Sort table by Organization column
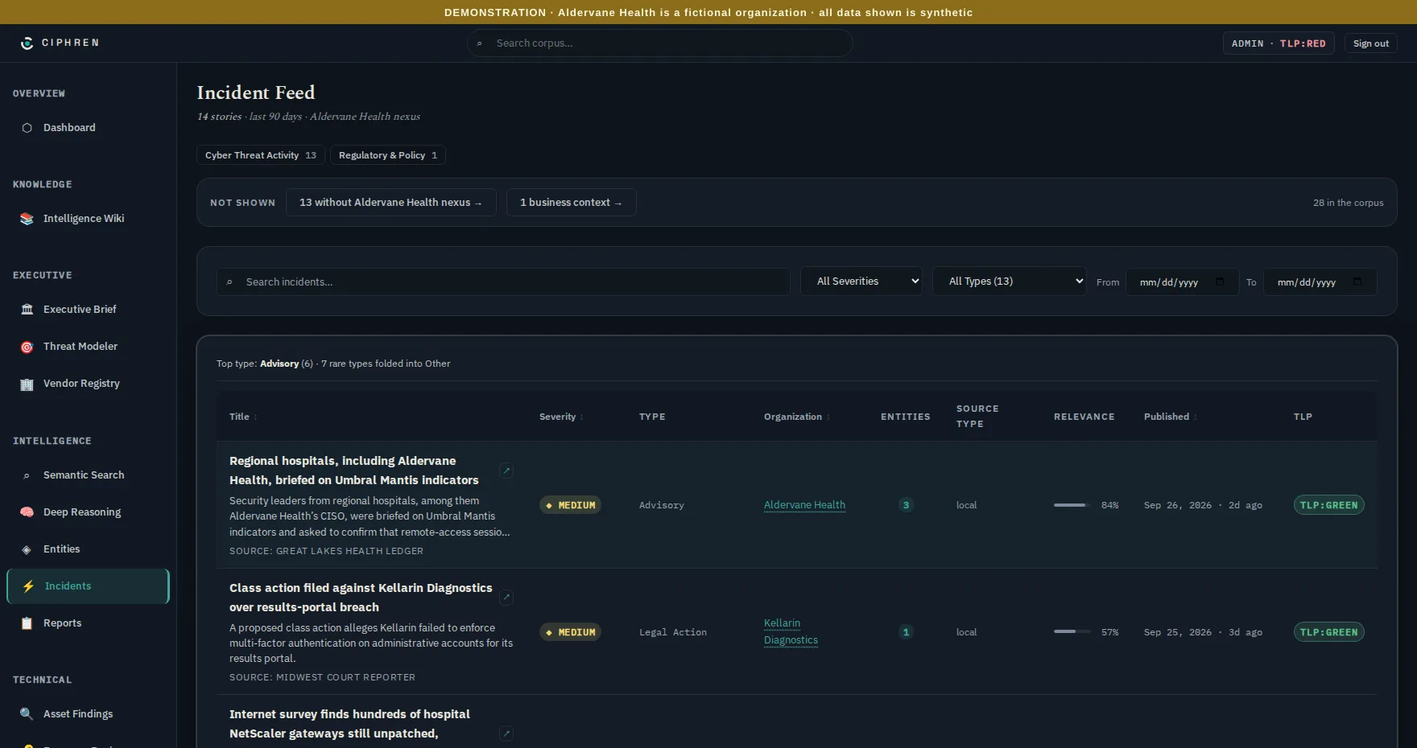The image size is (1417, 748). (797, 417)
